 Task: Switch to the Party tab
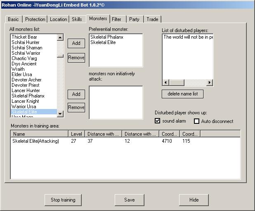(x=134, y=19)
